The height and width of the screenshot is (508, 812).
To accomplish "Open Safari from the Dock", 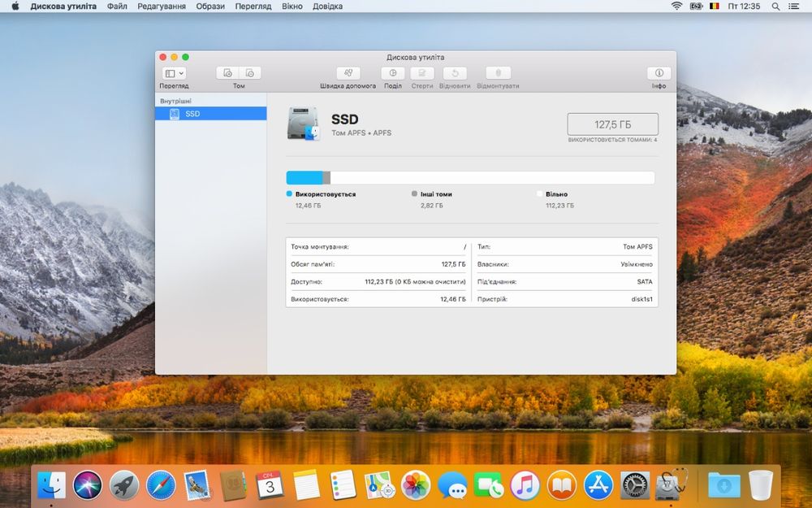I will pyautogui.click(x=161, y=486).
